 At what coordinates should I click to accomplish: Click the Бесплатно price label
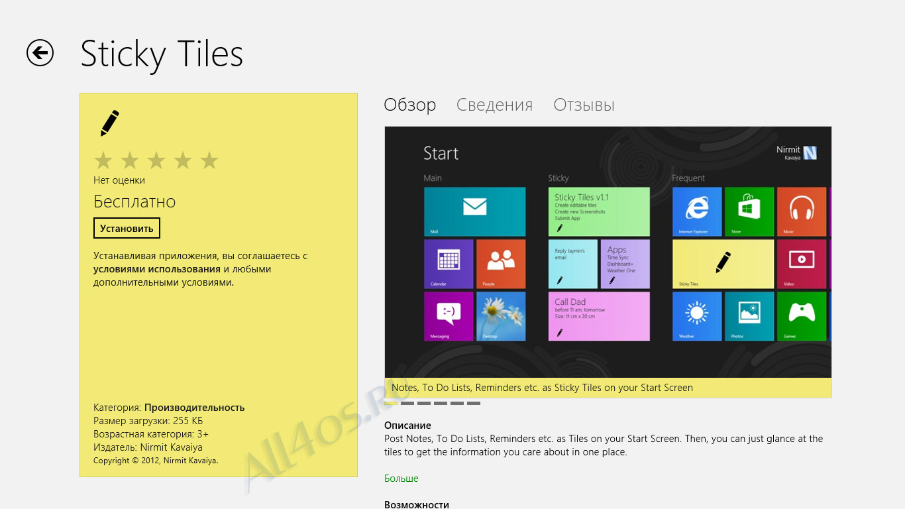pos(134,201)
